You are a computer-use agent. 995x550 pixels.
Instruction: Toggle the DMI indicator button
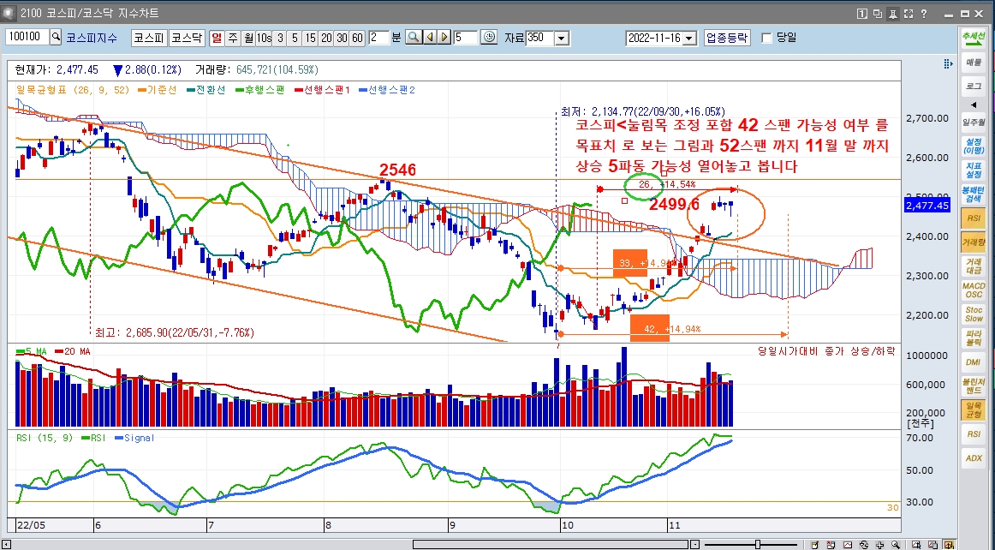pos(973,362)
